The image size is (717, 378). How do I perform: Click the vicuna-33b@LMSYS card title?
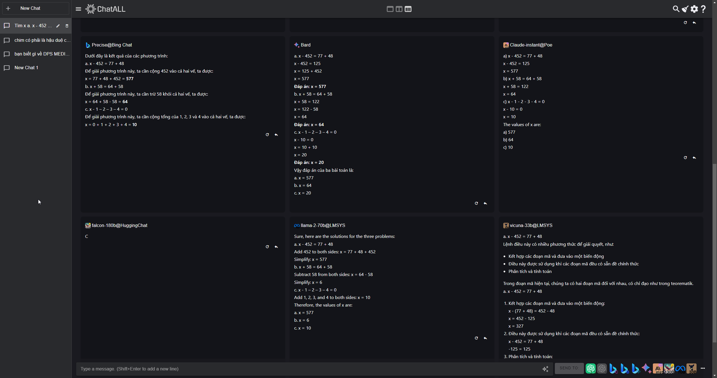pos(531,225)
